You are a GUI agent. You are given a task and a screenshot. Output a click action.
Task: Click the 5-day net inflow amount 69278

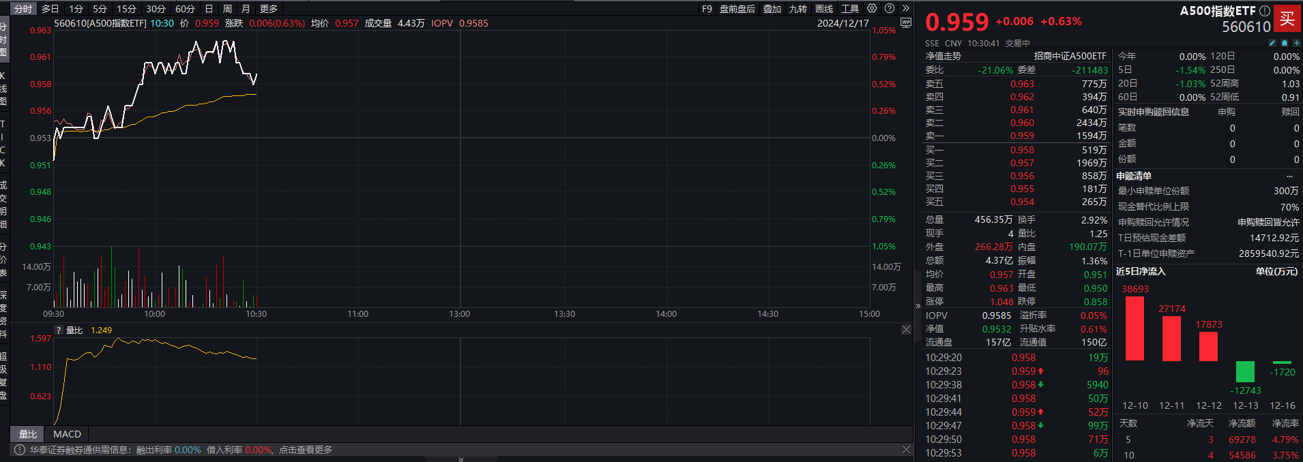(1242, 440)
